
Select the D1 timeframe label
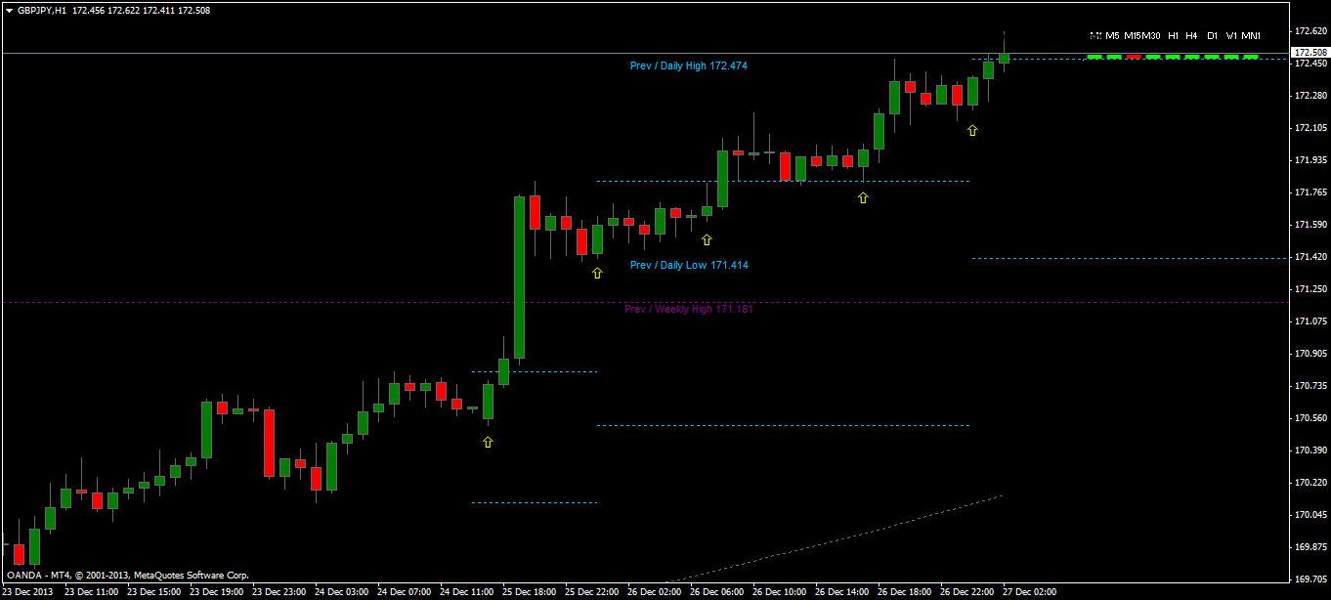(x=1212, y=35)
